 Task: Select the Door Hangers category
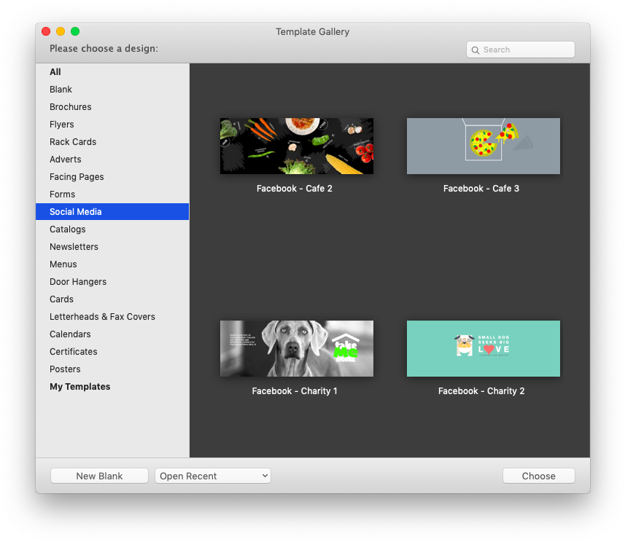[x=78, y=282]
